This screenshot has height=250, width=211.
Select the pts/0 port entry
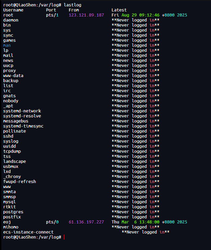52,222
